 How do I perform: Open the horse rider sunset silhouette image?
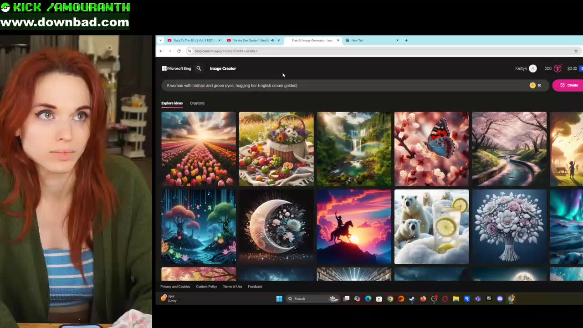click(x=354, y=227)
